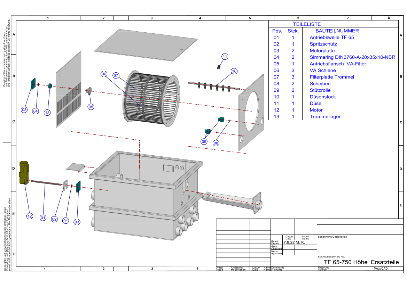Viewport: 407px width, 287px height.
Task: Click balloon 12 below the motor
Action: coord(30,216)
